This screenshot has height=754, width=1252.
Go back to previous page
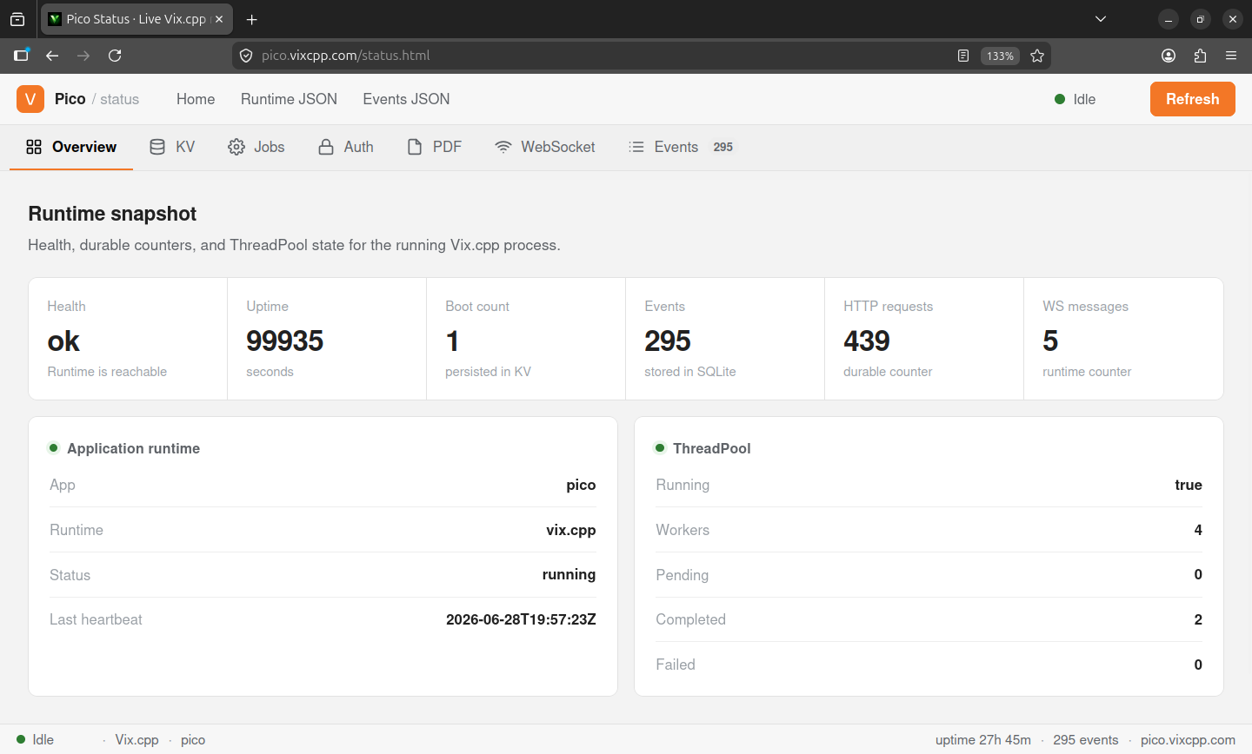click(52, 56)
